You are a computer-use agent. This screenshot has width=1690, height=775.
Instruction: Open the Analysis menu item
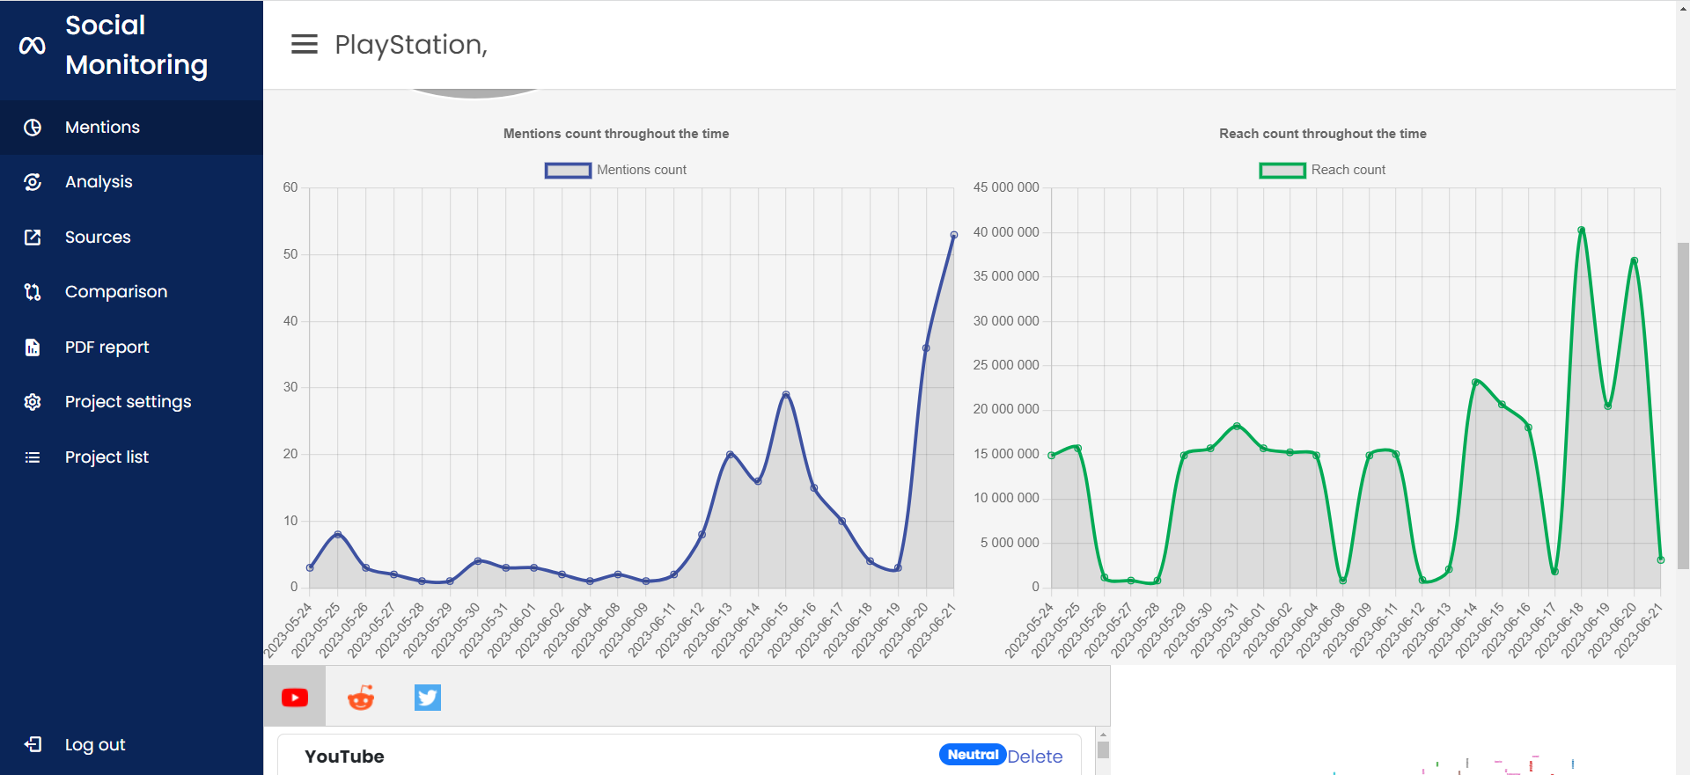(131, 182)
